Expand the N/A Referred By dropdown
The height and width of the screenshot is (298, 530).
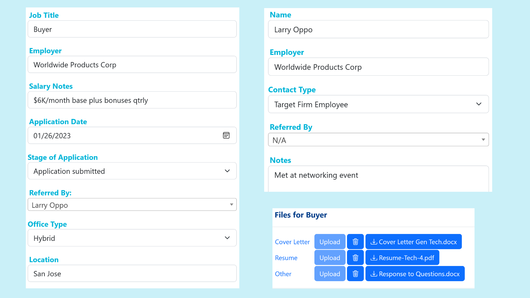click(x=483, y=140)
